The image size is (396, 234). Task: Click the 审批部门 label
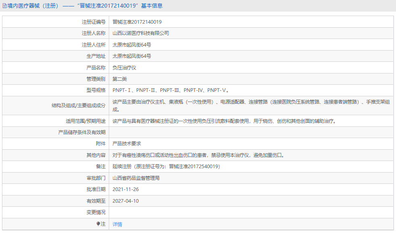point(96,178)
